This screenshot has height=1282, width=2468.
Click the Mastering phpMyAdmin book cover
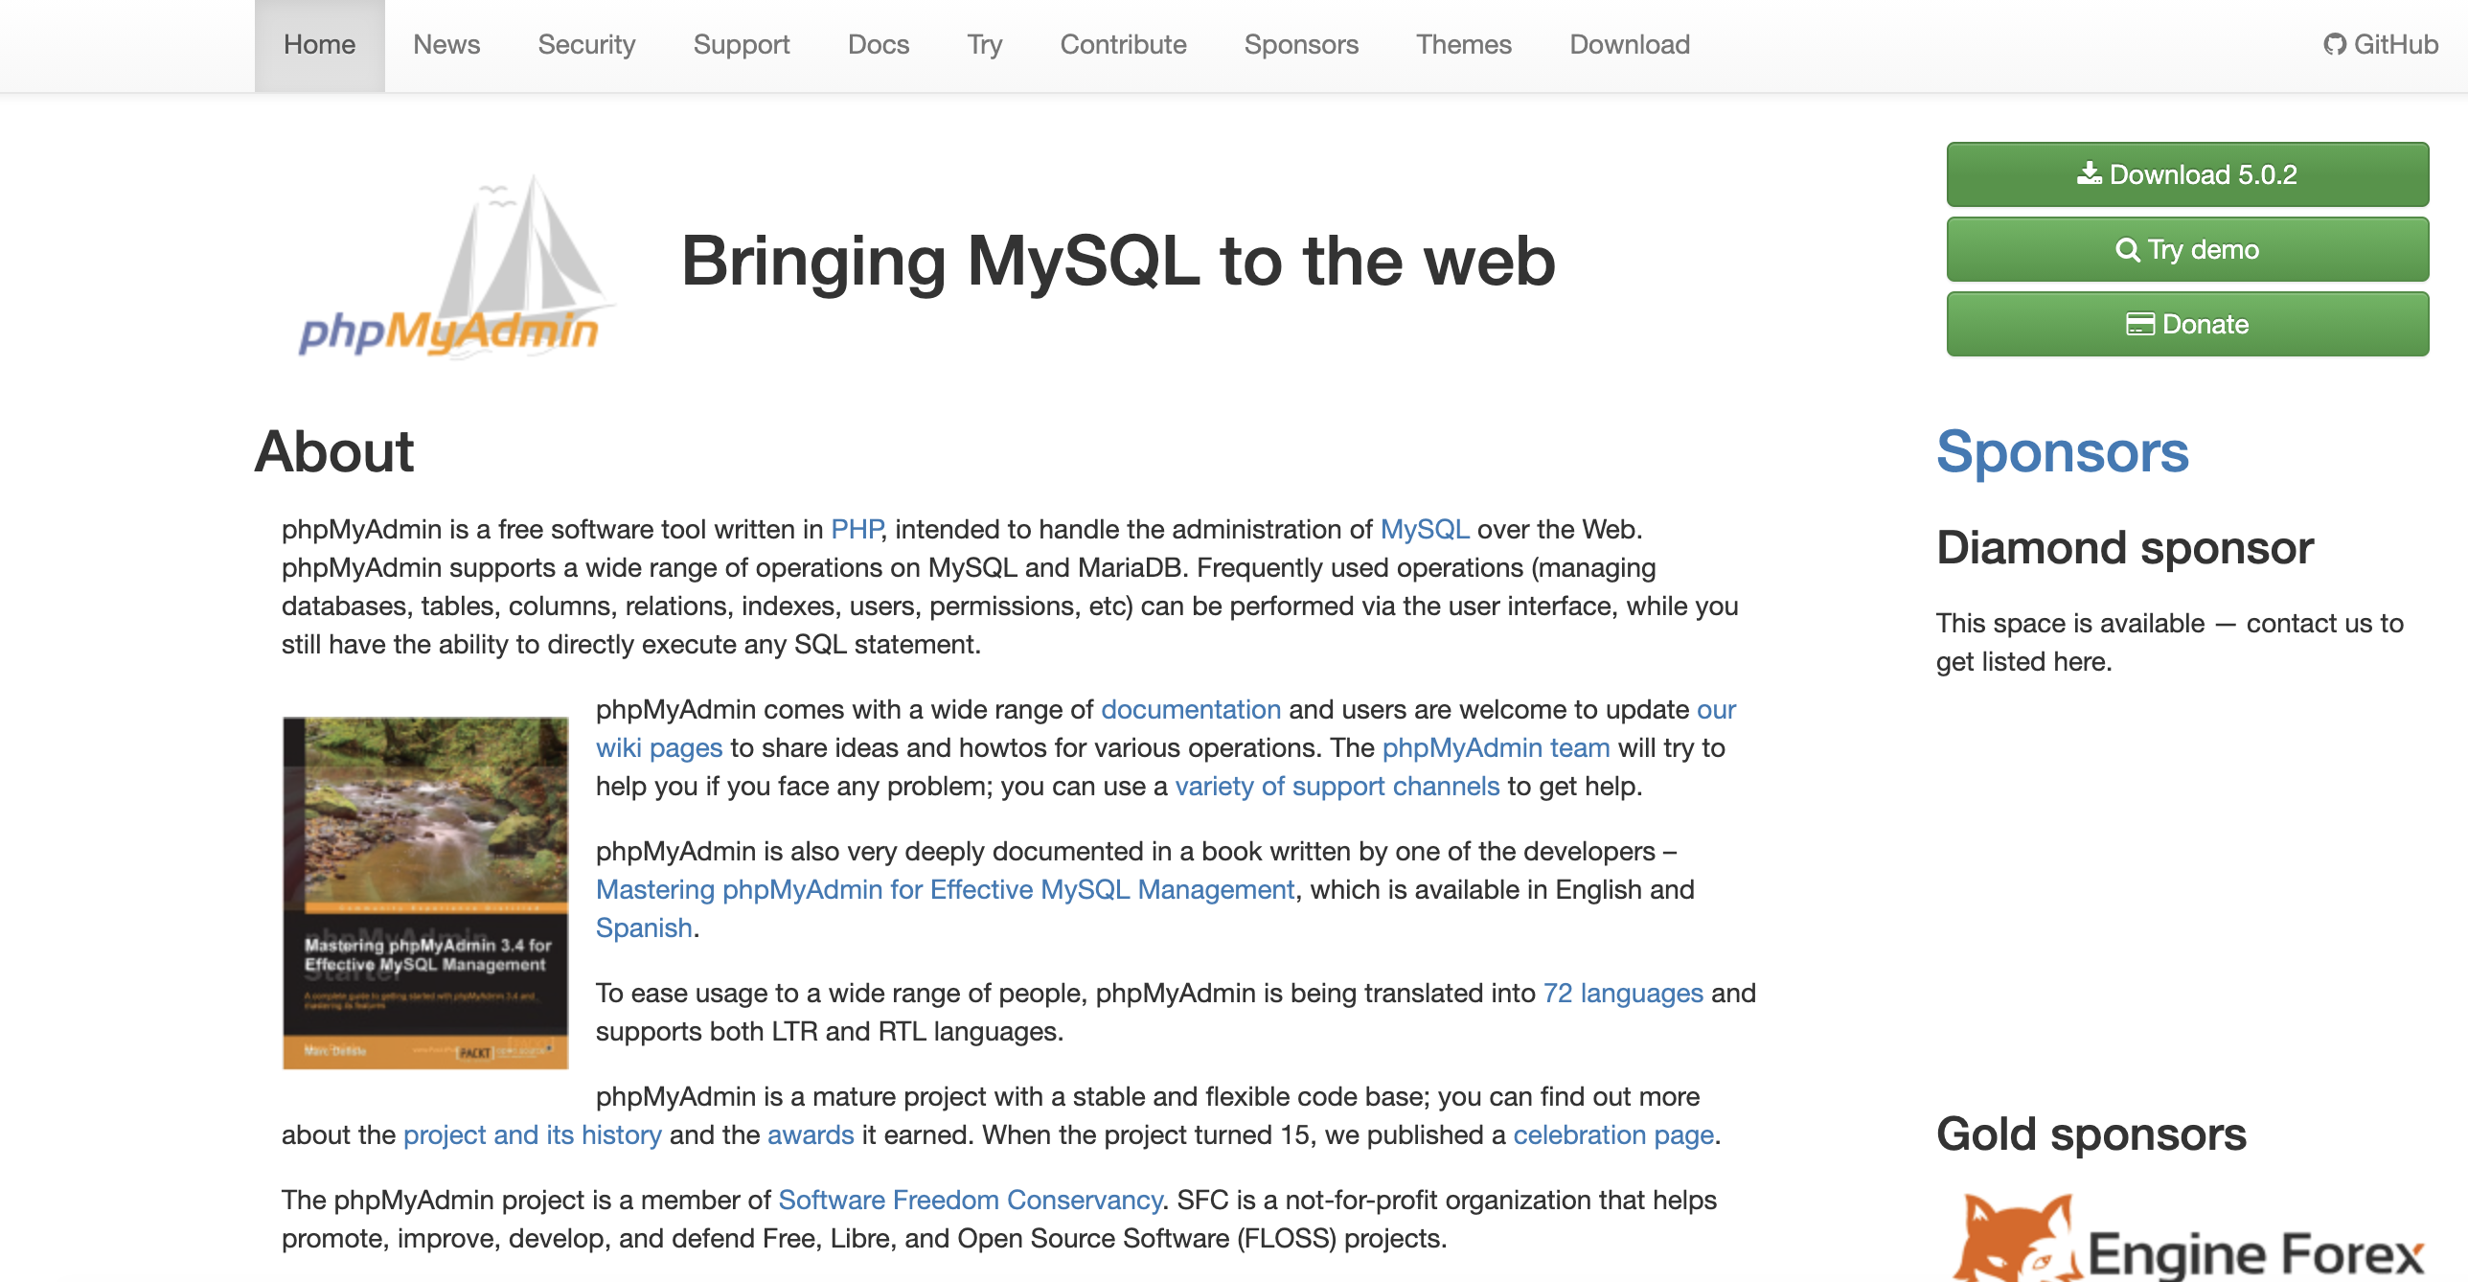(x=425, y=893)
